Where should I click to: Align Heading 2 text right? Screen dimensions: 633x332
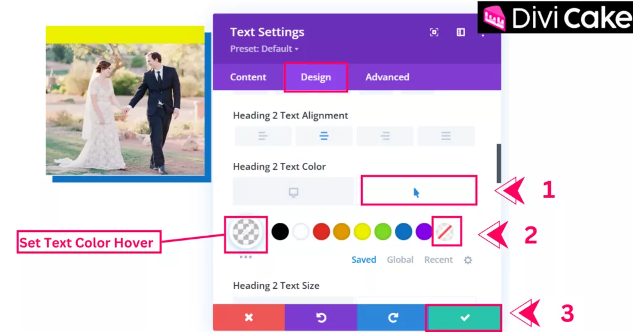tap(385, 136)
